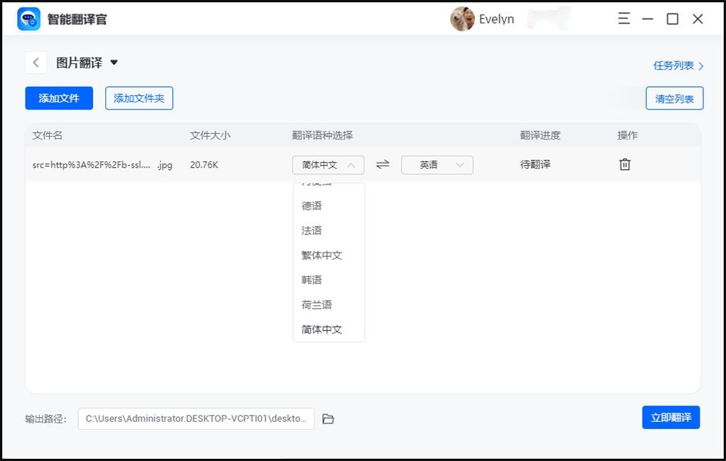Screen dimensions: 726x461
Task: Click the 添加文件 button
Action: [59, 98]
